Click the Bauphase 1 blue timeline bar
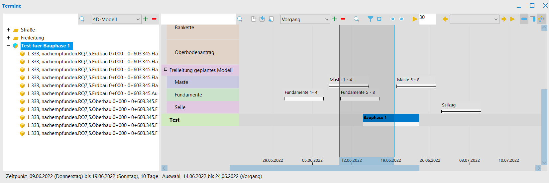The width and height of the screenshot is (549, 183). [390, 118]
